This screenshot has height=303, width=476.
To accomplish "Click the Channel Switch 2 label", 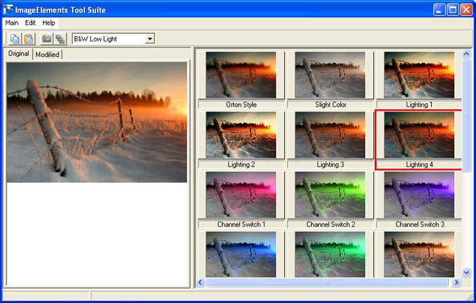I will point(330,224).
